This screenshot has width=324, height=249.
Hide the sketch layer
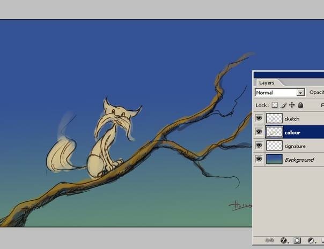tap(259, 118)
